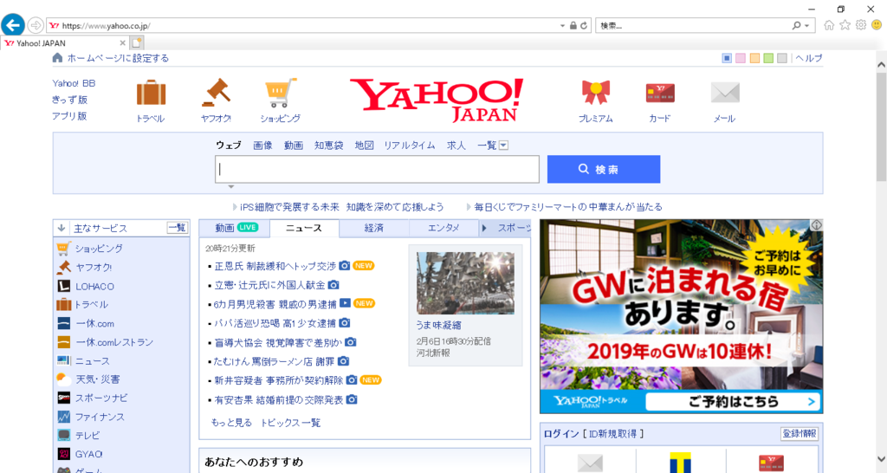The height and width of the screenshot is (473, 887).
Task: Click the GYAO! icon in services list
Action: pyautogui.click(x=64, y=454)
